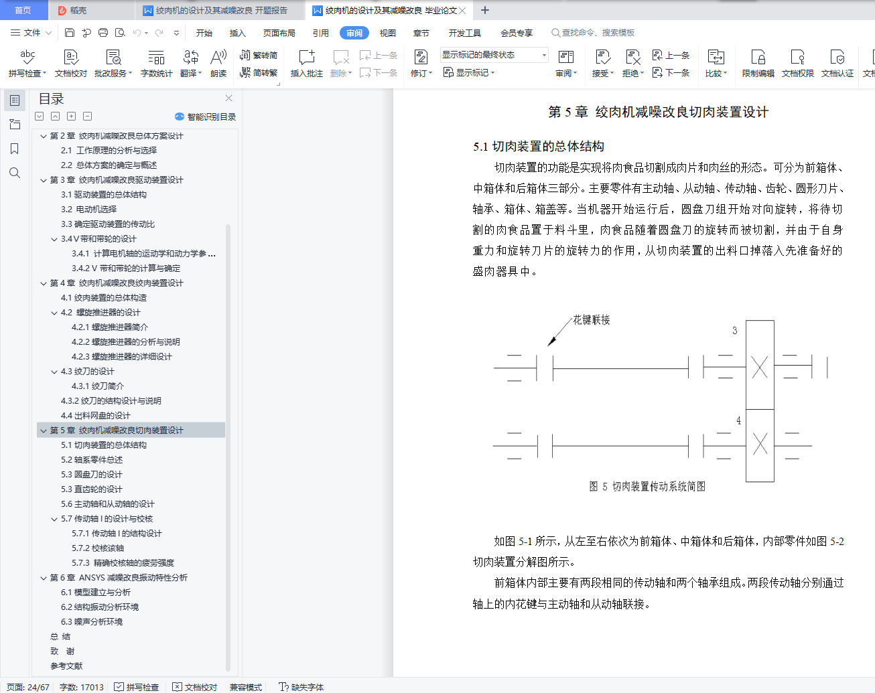Jump to 6.3 噪声分析环境 in outline
Viewport: 875px width, 693px height.
click(91, 622)
